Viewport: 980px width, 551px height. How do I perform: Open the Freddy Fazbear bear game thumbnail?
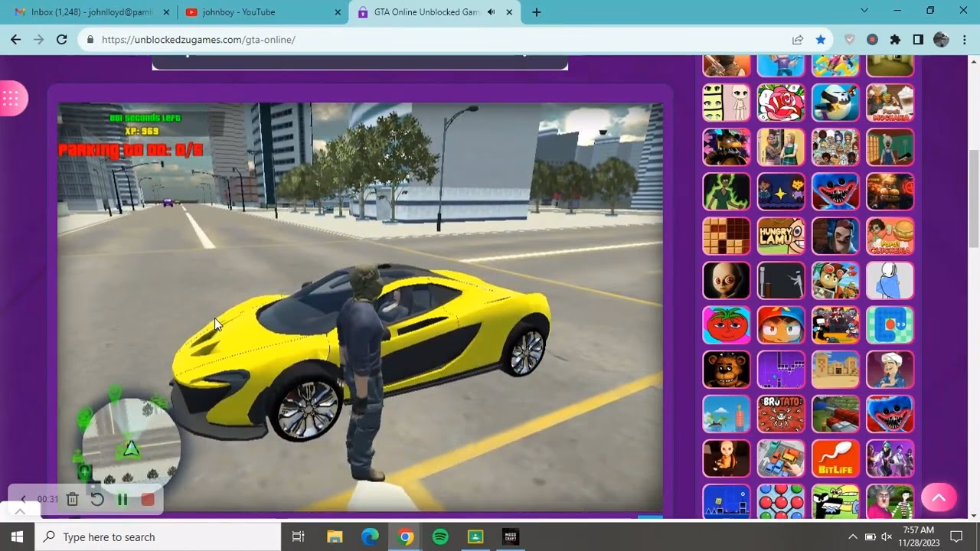[727, 369]
